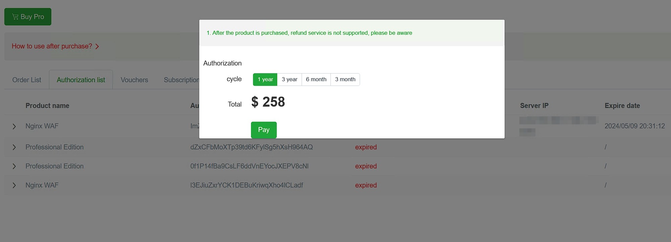671x242 pixels.
Task: Click the Expire date column header
Action: pyautogui.click(x=622, y=106)
